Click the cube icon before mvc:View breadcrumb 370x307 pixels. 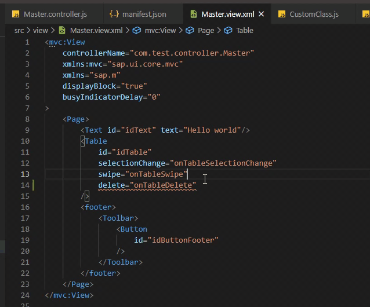click(x=137, y=31)
